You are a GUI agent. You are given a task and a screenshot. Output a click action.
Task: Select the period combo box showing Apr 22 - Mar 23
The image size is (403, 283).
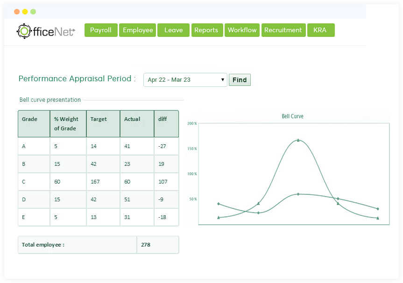pos(185,80)
